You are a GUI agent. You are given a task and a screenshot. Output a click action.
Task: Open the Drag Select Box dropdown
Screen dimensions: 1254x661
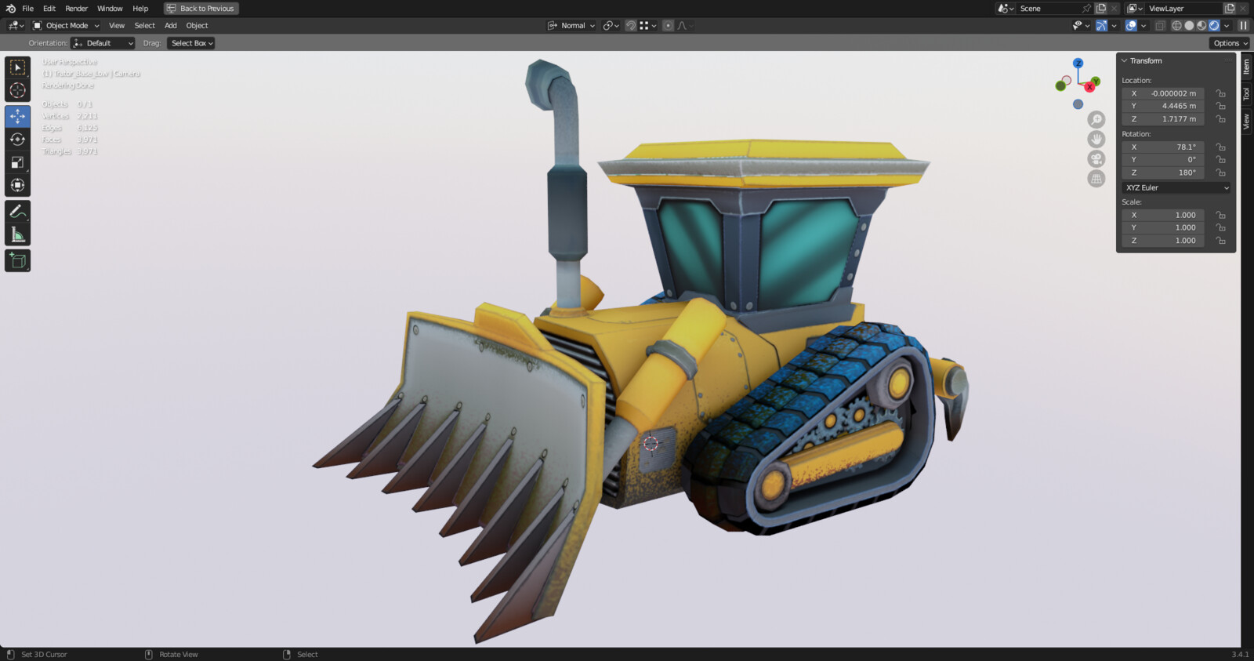(x=191, y=43)
